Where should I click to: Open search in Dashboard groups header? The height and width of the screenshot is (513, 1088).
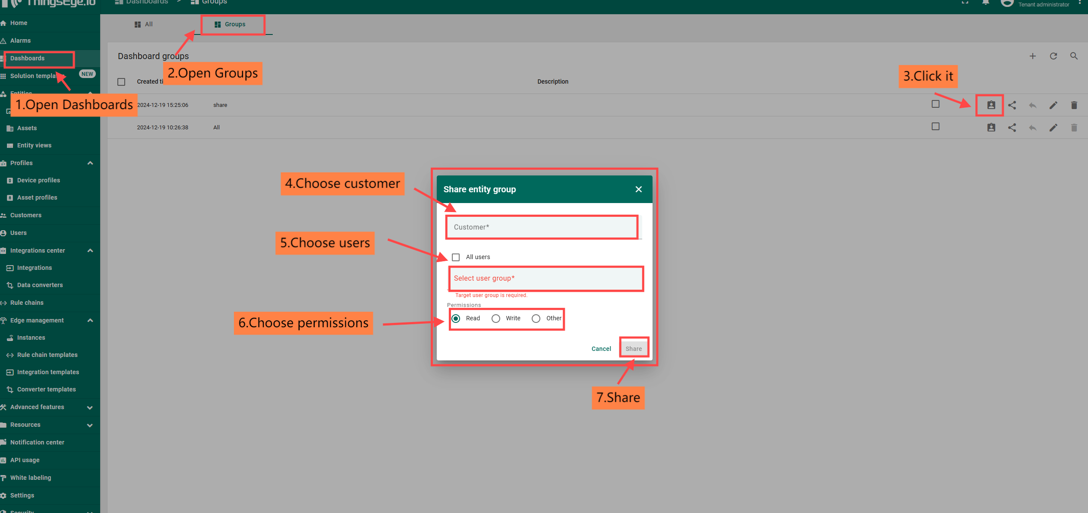click(x=1074, y=56)
